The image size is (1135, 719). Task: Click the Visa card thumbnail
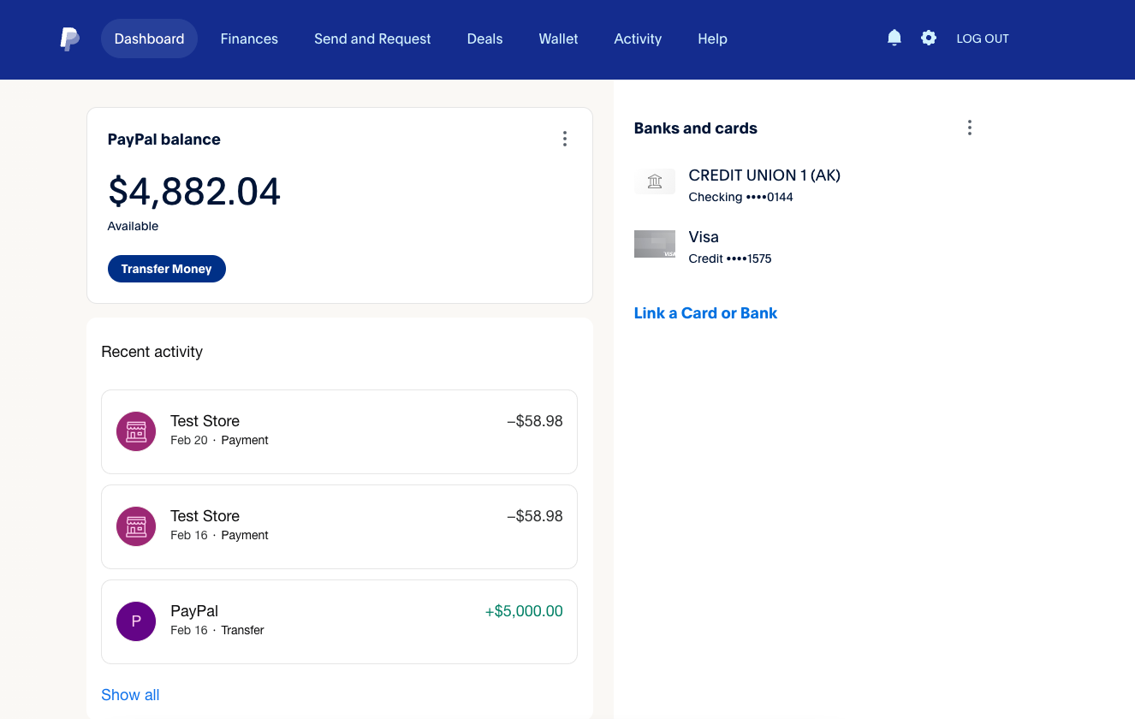tap(655, 244)
